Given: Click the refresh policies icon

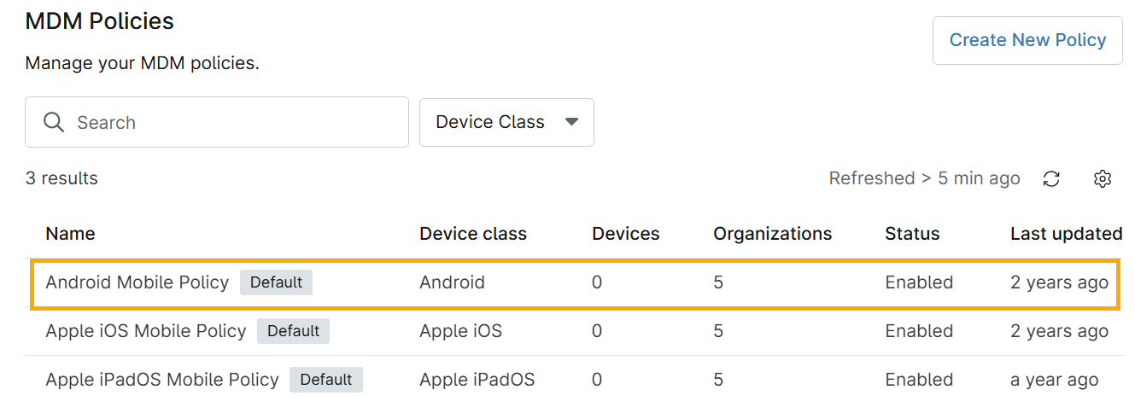Looking at the screenshot, I should 1051,179.
